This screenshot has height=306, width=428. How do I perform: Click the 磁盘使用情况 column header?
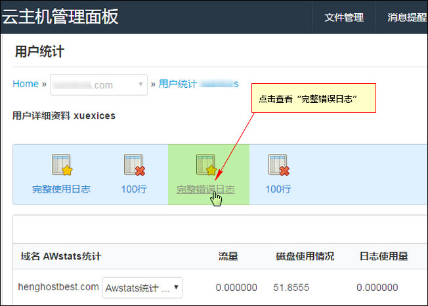305,256
